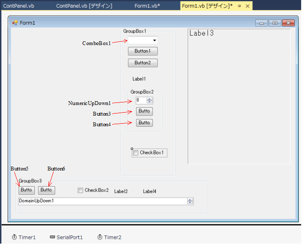Image resolution: width=302 pixels, height=244 pixels.
Task: Open the ContPanel.vb designer tab
Action: coord(84,6)
